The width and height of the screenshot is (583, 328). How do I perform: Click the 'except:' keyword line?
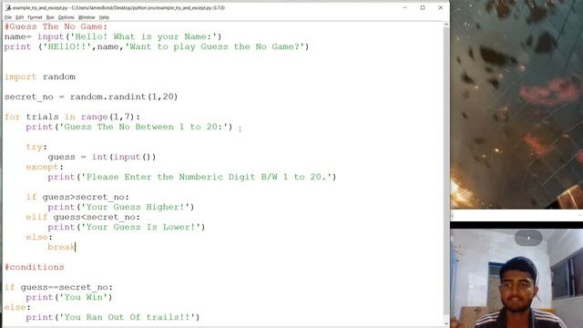coord(45,168)
